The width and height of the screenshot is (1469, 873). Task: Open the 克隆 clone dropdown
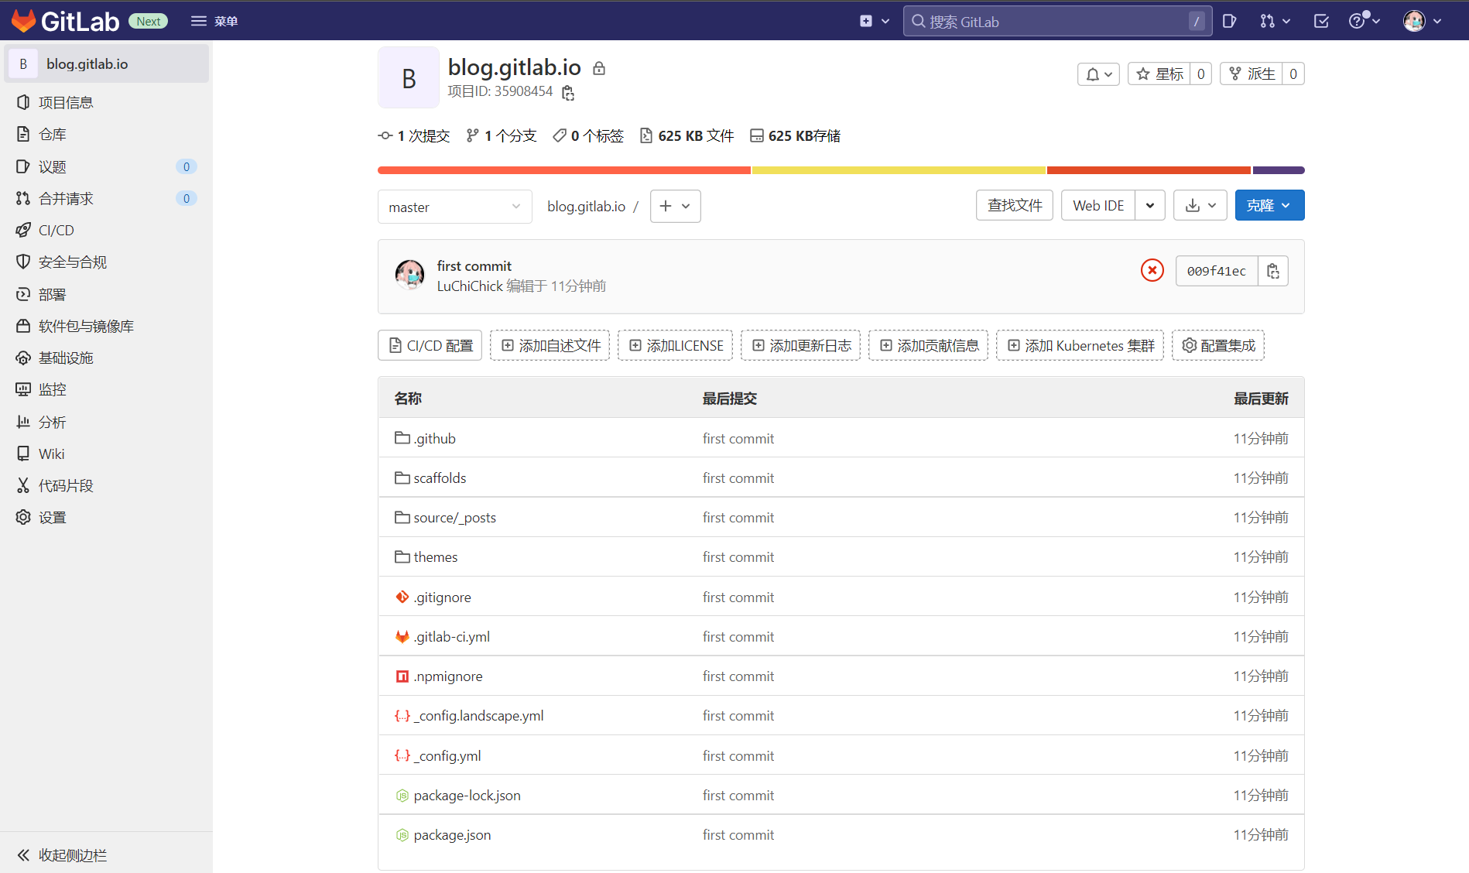click(1269, 205)
